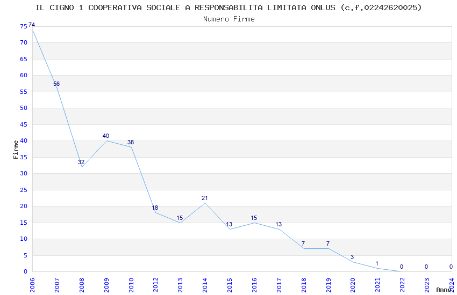
Task: Click the subtitle Numero Firme
Action: 229,19
